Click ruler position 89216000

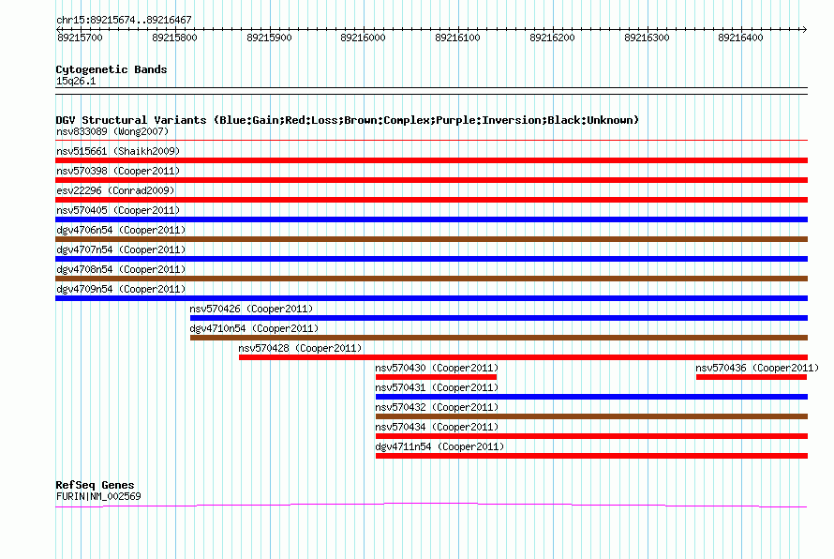click(363, 38)
